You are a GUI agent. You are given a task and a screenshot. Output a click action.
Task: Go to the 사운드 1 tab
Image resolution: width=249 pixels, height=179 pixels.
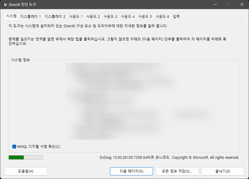[x=76, y=16]
